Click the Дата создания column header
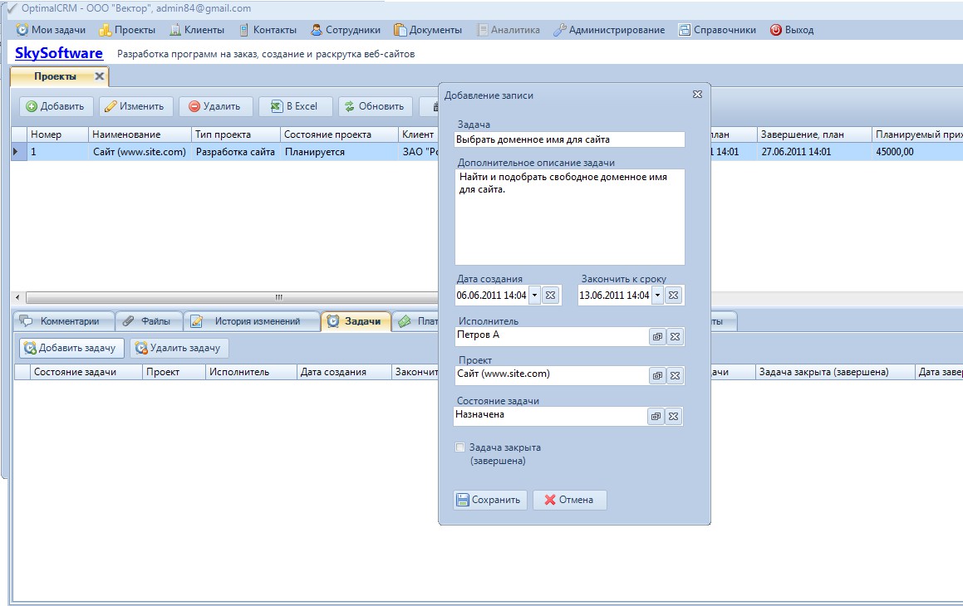This screenshot has height=606, width=963. [344, 372]
